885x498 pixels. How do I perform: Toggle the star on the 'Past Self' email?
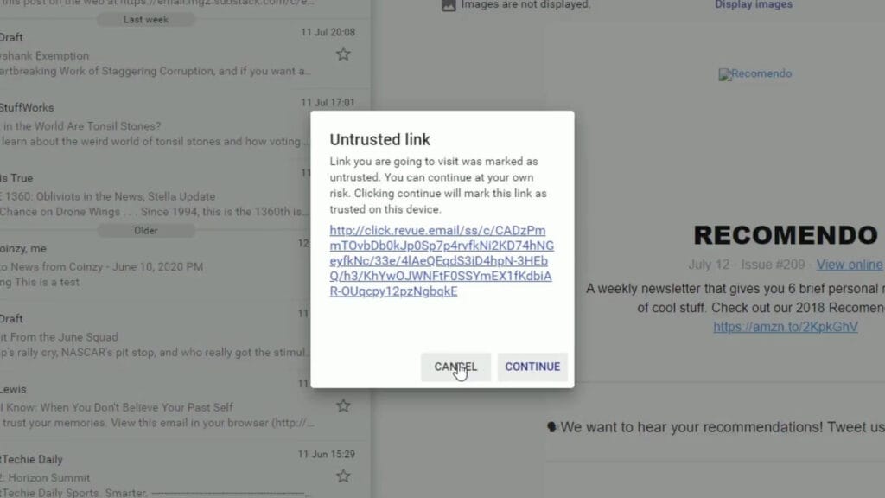coord(343,405)
